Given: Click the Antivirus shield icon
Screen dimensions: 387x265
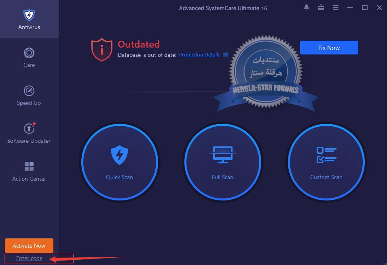Looking at the screenshot, I should 29,15.
